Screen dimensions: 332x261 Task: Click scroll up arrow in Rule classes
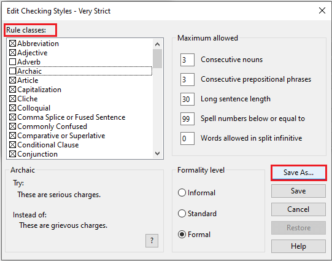157,44
